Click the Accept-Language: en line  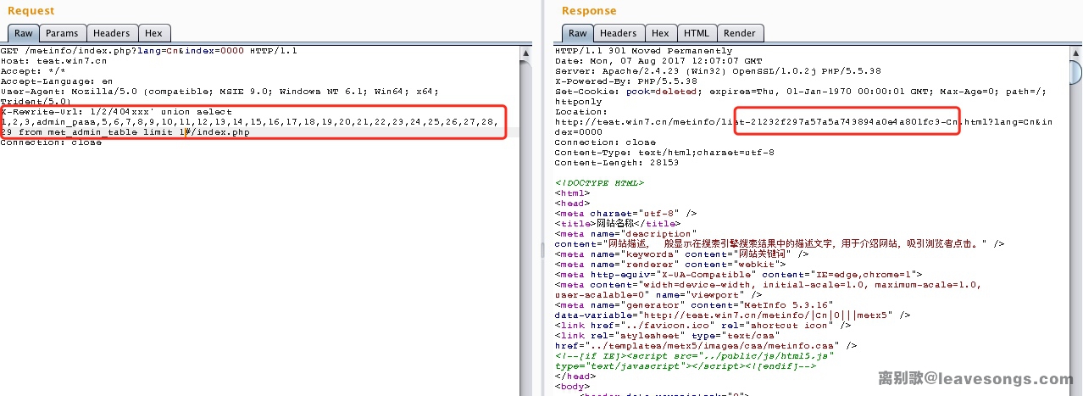[x=57, y=81]
